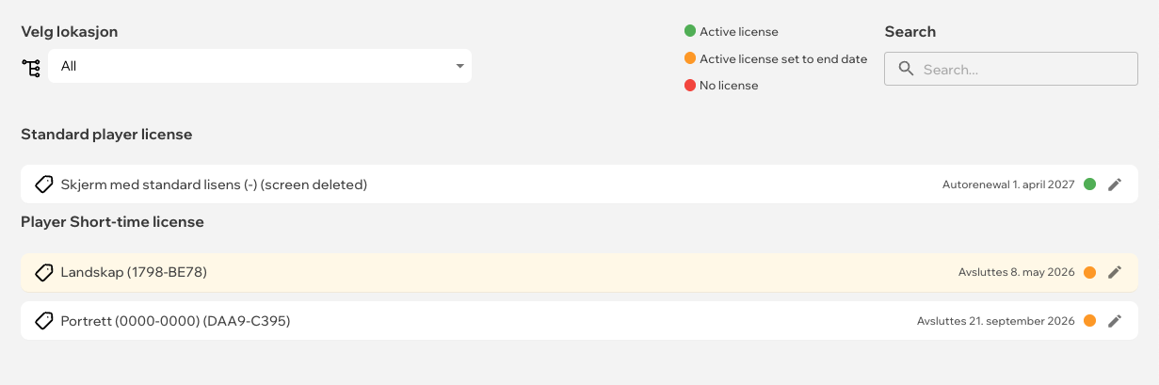1159x385 pixels.
Task: Click tag icon for Skjerm med standard lisens
Action: [x=43, y=184]
